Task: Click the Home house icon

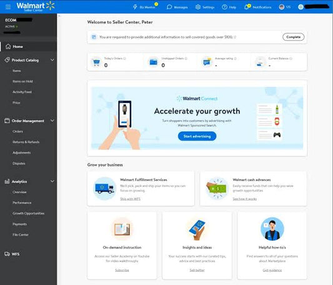Action: [8, 46]
